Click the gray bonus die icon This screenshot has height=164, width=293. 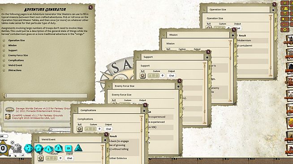[17, 148]
